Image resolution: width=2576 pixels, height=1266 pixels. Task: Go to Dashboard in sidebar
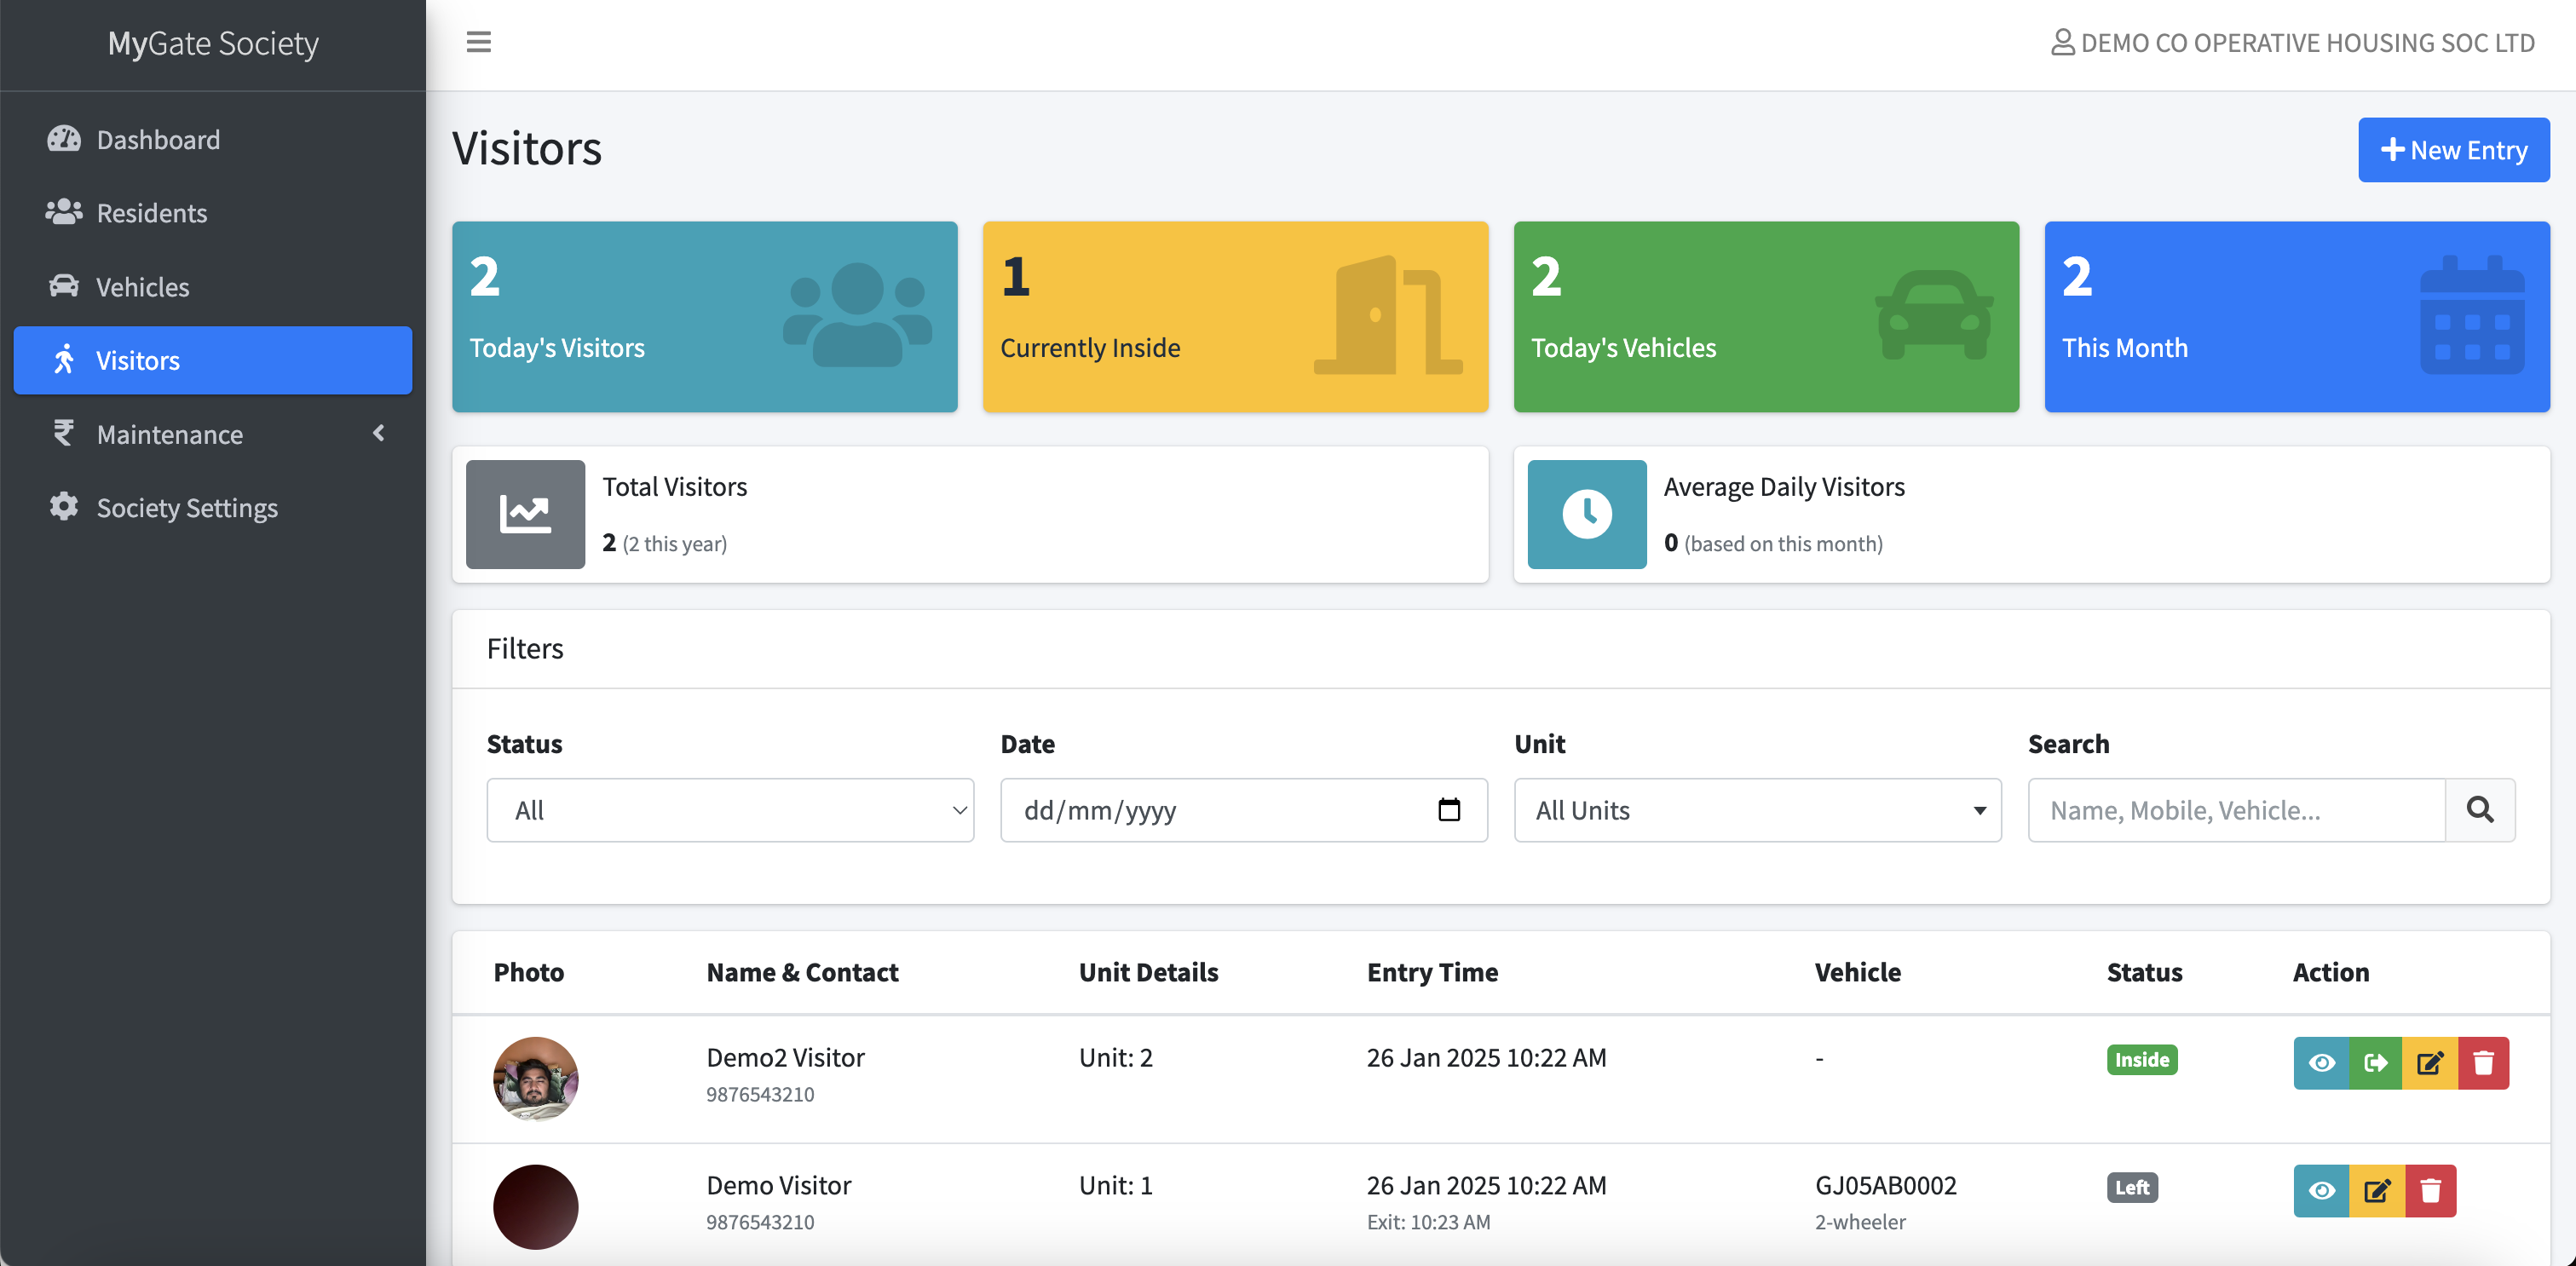pyautogui.click(x=212, y=139)
